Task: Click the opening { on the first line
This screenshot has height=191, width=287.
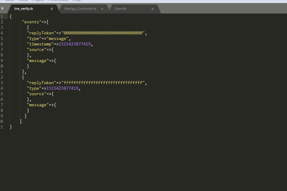Action: [x=11, y=17]
